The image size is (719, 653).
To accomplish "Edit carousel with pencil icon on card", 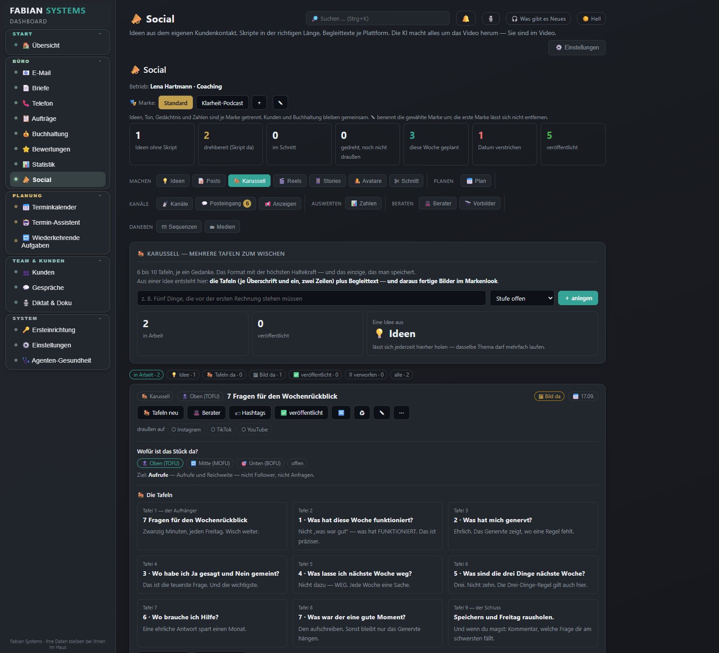I will pyautogui.click(x=382, y=413).
